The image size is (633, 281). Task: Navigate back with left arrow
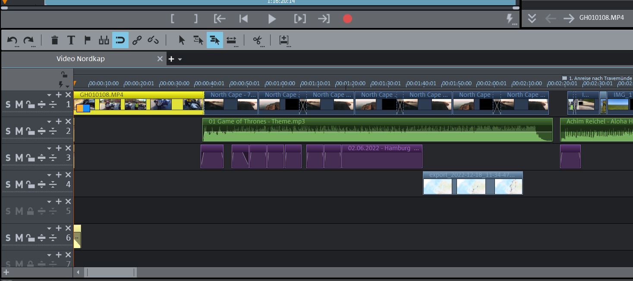[551, 18]
